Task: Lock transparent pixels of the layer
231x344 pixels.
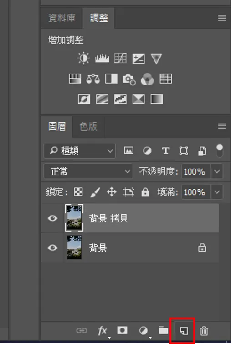Action: coord(78,192)
